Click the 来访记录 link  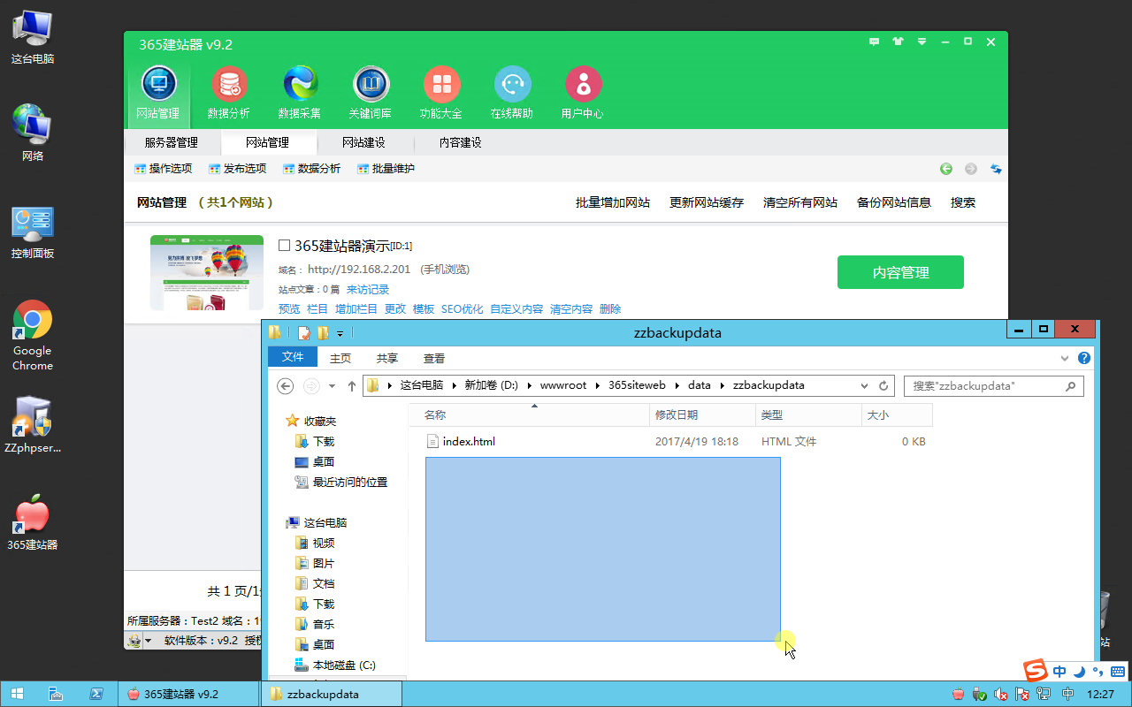click(x=368, y=289)
